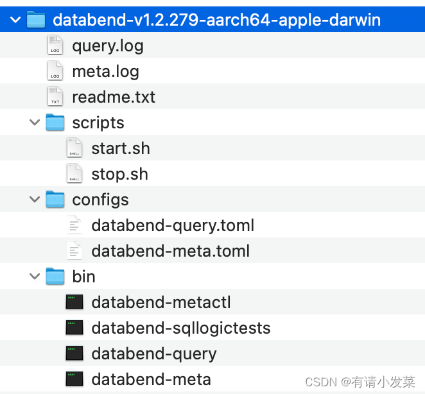Collapse the databend-v1.2.279 root folder
Screen dimensions: 425x394
[x=15, y=20]
